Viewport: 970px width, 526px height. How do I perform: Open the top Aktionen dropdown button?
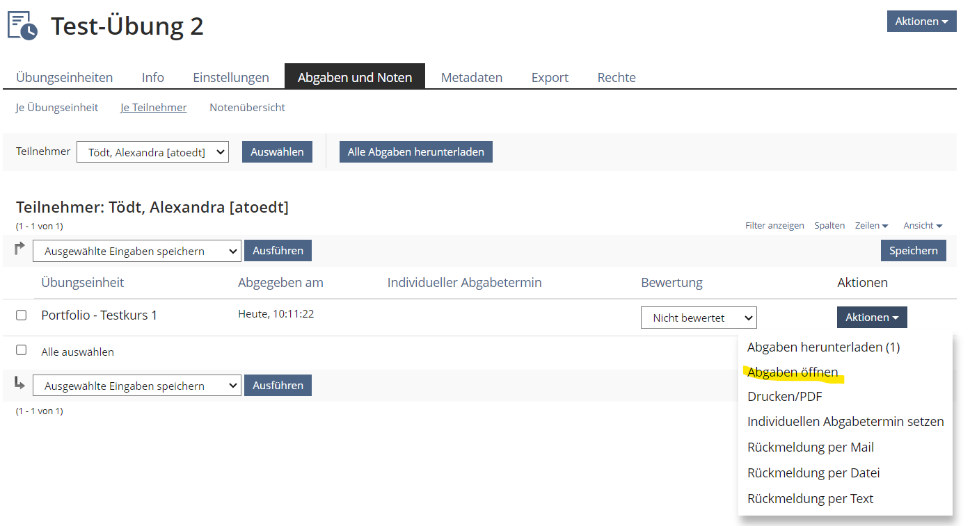(x=921, y=22)
